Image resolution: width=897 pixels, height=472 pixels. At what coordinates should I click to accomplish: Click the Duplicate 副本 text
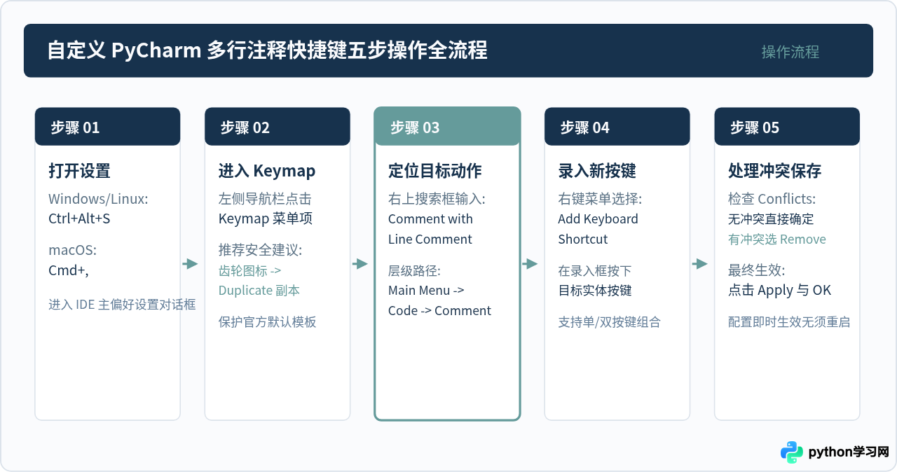259,291
